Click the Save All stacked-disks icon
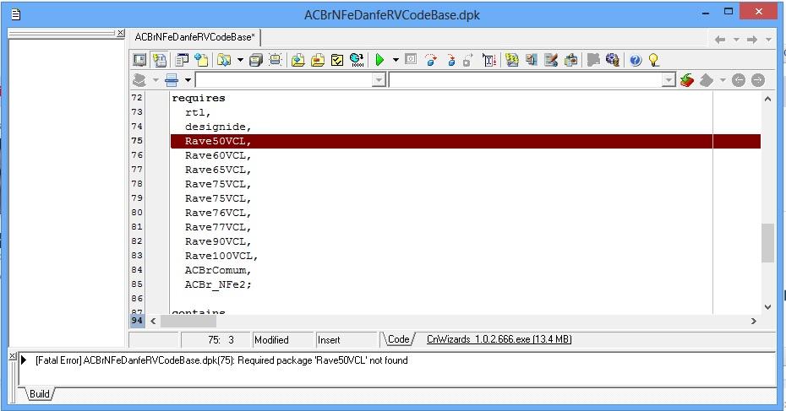This screenshot has width=786, height=411. point(256,60)
